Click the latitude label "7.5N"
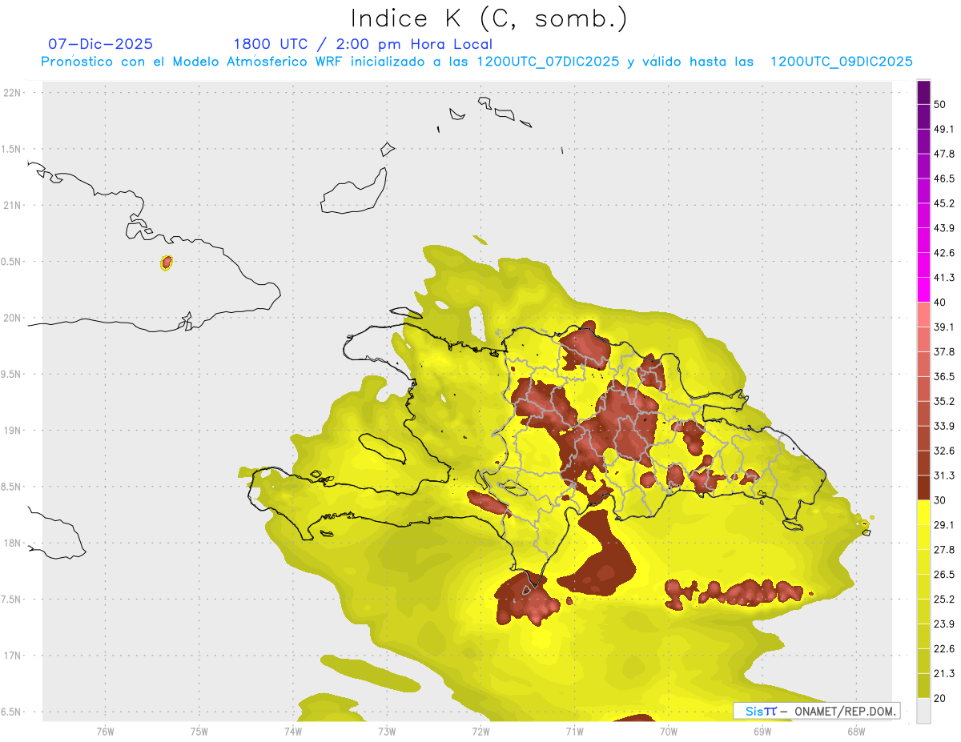Viewport: 961px width, 742px height. pos(12,600)
